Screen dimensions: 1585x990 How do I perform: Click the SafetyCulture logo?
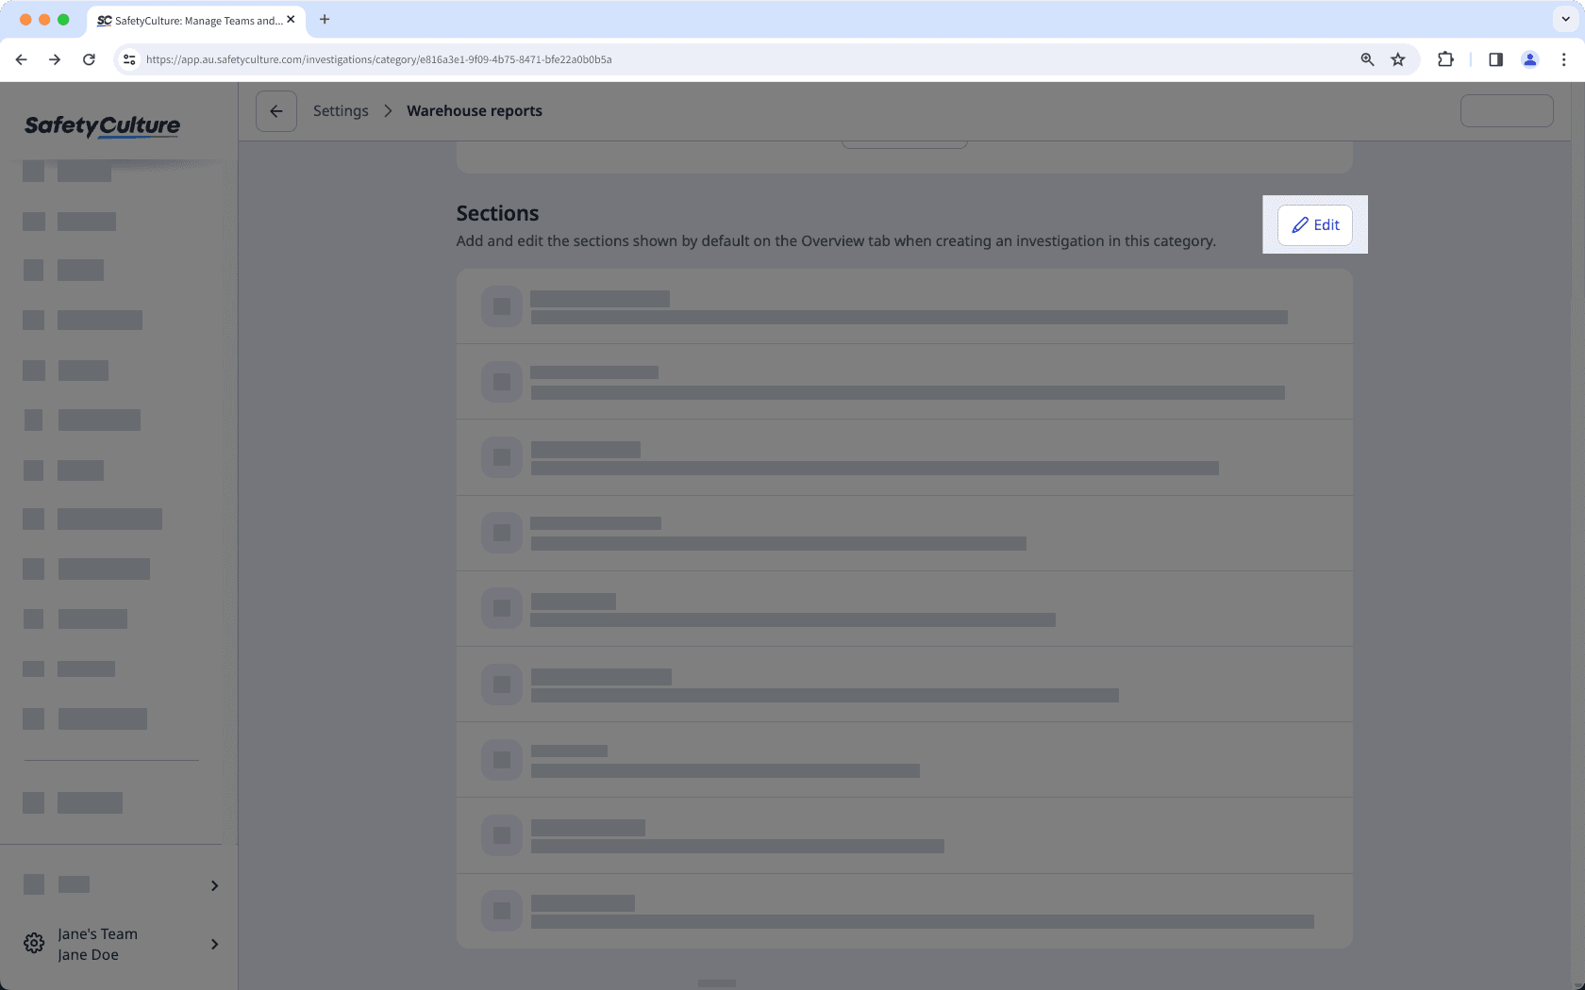coord(102,125)
